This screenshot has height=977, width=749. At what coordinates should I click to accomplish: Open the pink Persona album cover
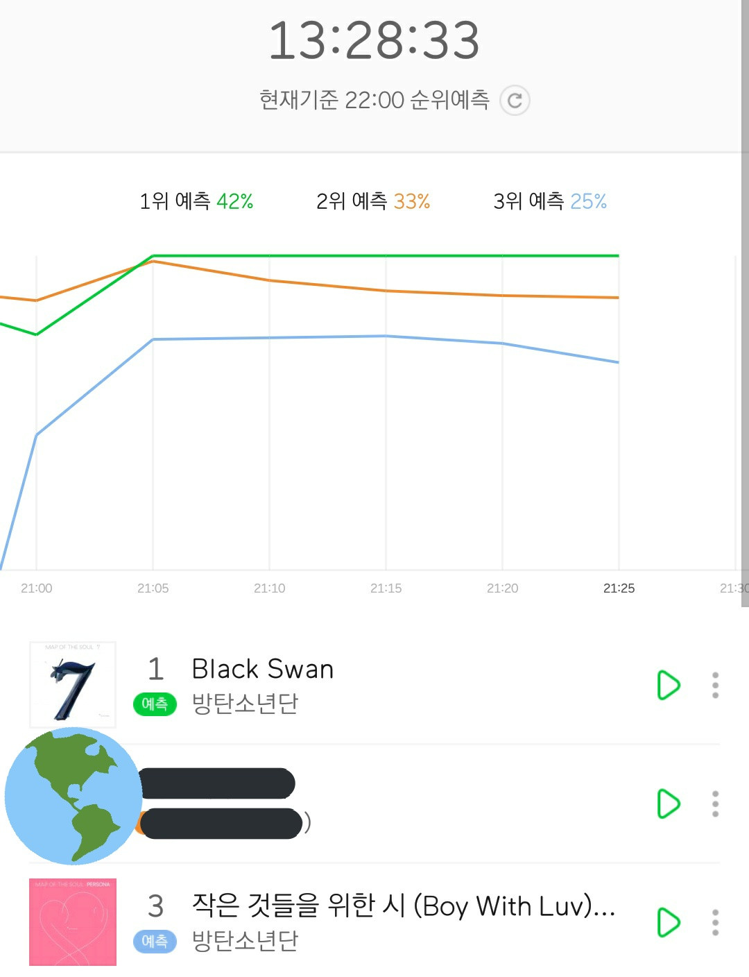pos(73,922)
